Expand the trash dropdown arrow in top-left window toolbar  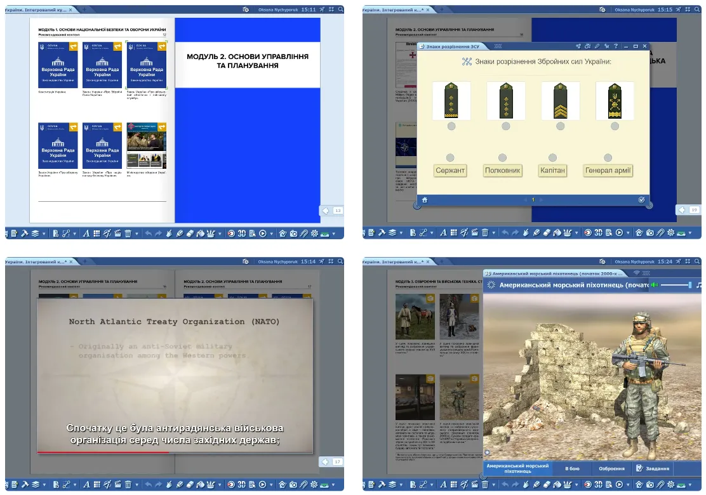(137, 234)
